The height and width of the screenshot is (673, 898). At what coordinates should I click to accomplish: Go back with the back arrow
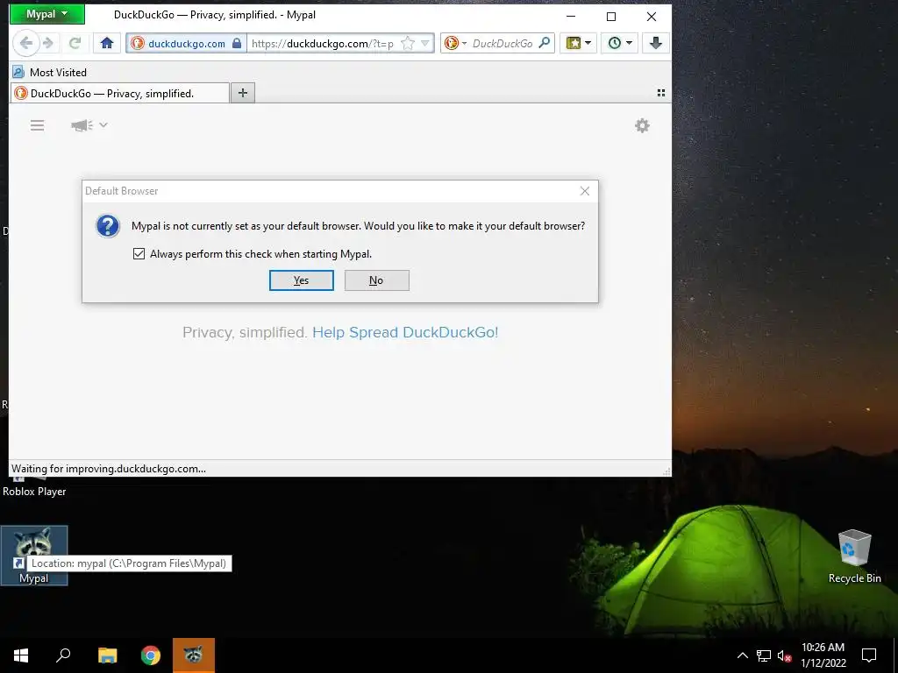click(x=25, y=43)
